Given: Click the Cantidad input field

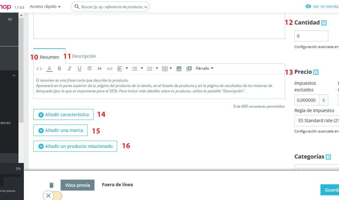Looking at the screenshot, I should pos(311,36).
